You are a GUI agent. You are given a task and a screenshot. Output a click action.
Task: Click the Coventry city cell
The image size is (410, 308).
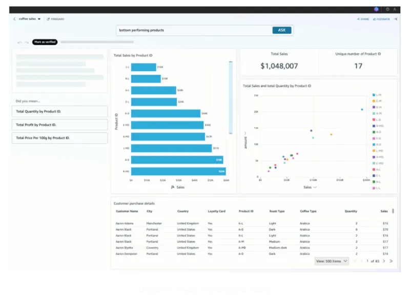152,248
